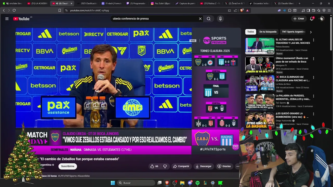Toggle the browser sidebar panel icon
This screenshot has width=333, height=187.
click(x=308, y=10)
